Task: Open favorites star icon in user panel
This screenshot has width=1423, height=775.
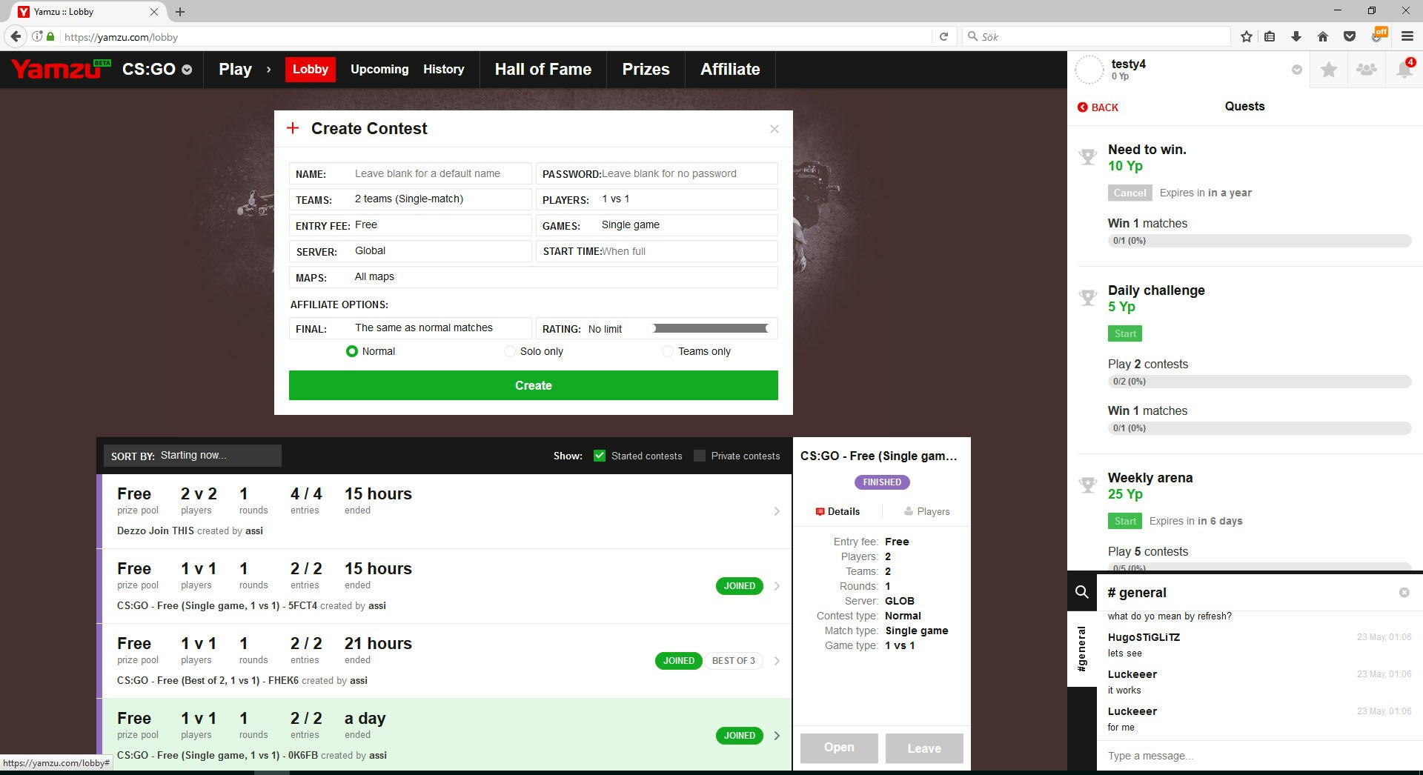Action: click(1329, 70)
